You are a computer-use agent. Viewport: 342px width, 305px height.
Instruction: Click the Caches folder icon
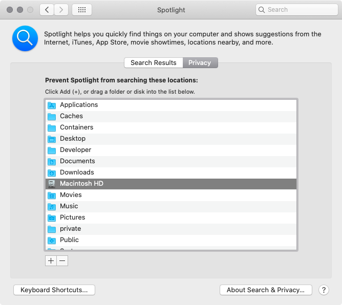point(52,116)
